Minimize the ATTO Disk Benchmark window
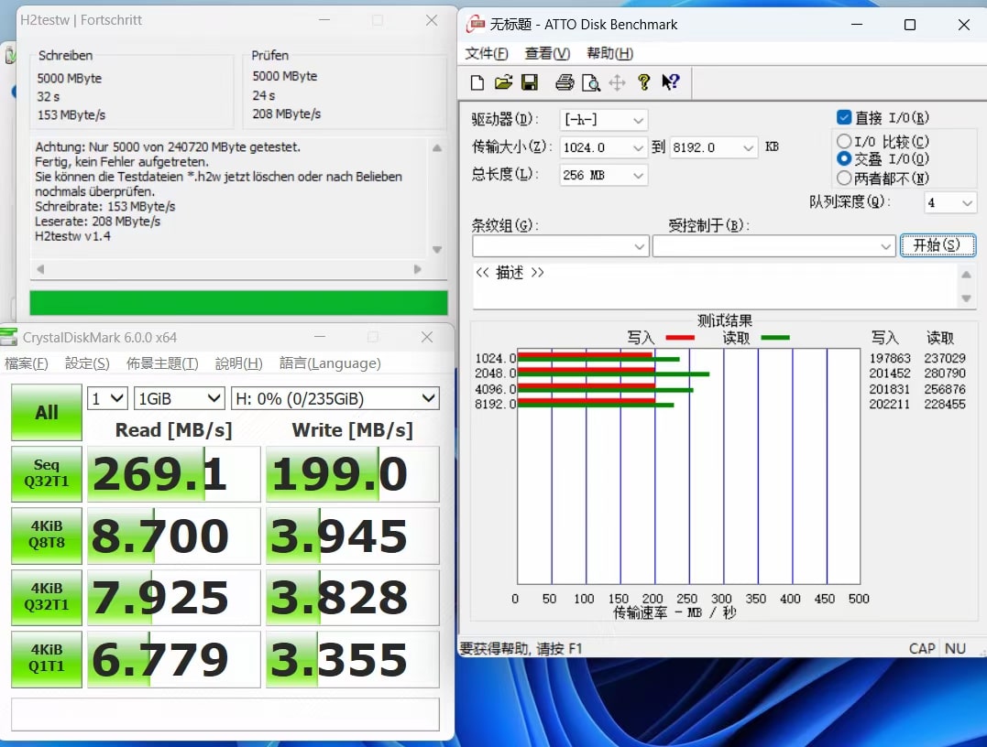Image resolution: width=987 pixels, height=747 pixels. tap(856, 25)
